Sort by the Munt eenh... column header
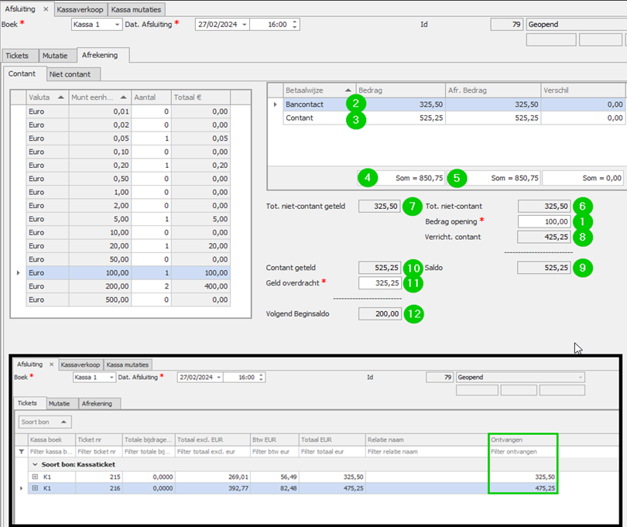Screen dimensions: 627x527 [x=100, y=98]
